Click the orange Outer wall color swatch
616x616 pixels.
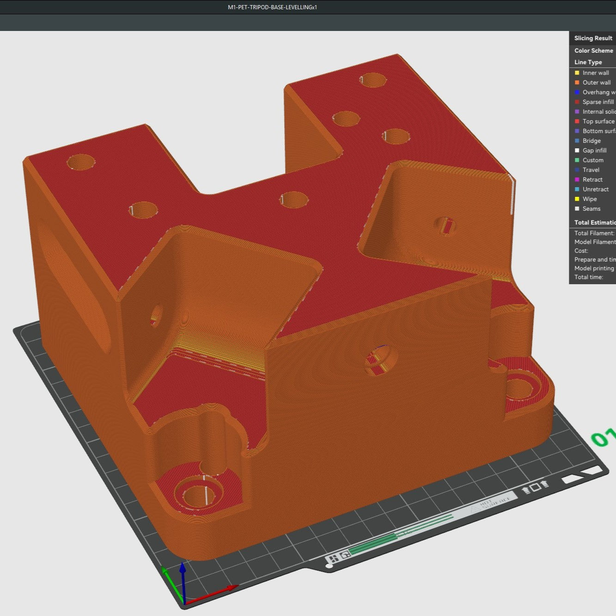pyautogui.click(x=577, y=82)
